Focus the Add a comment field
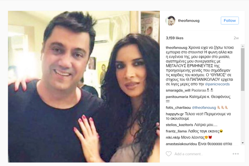249x166 pixels. point(202,154)
